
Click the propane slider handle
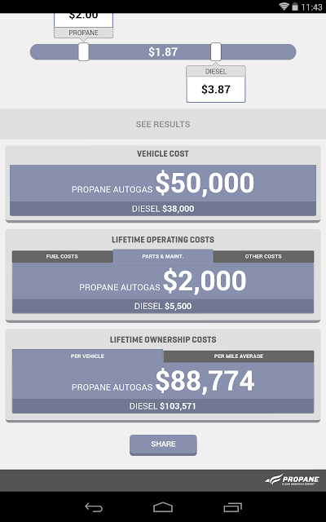click(83, 52)
